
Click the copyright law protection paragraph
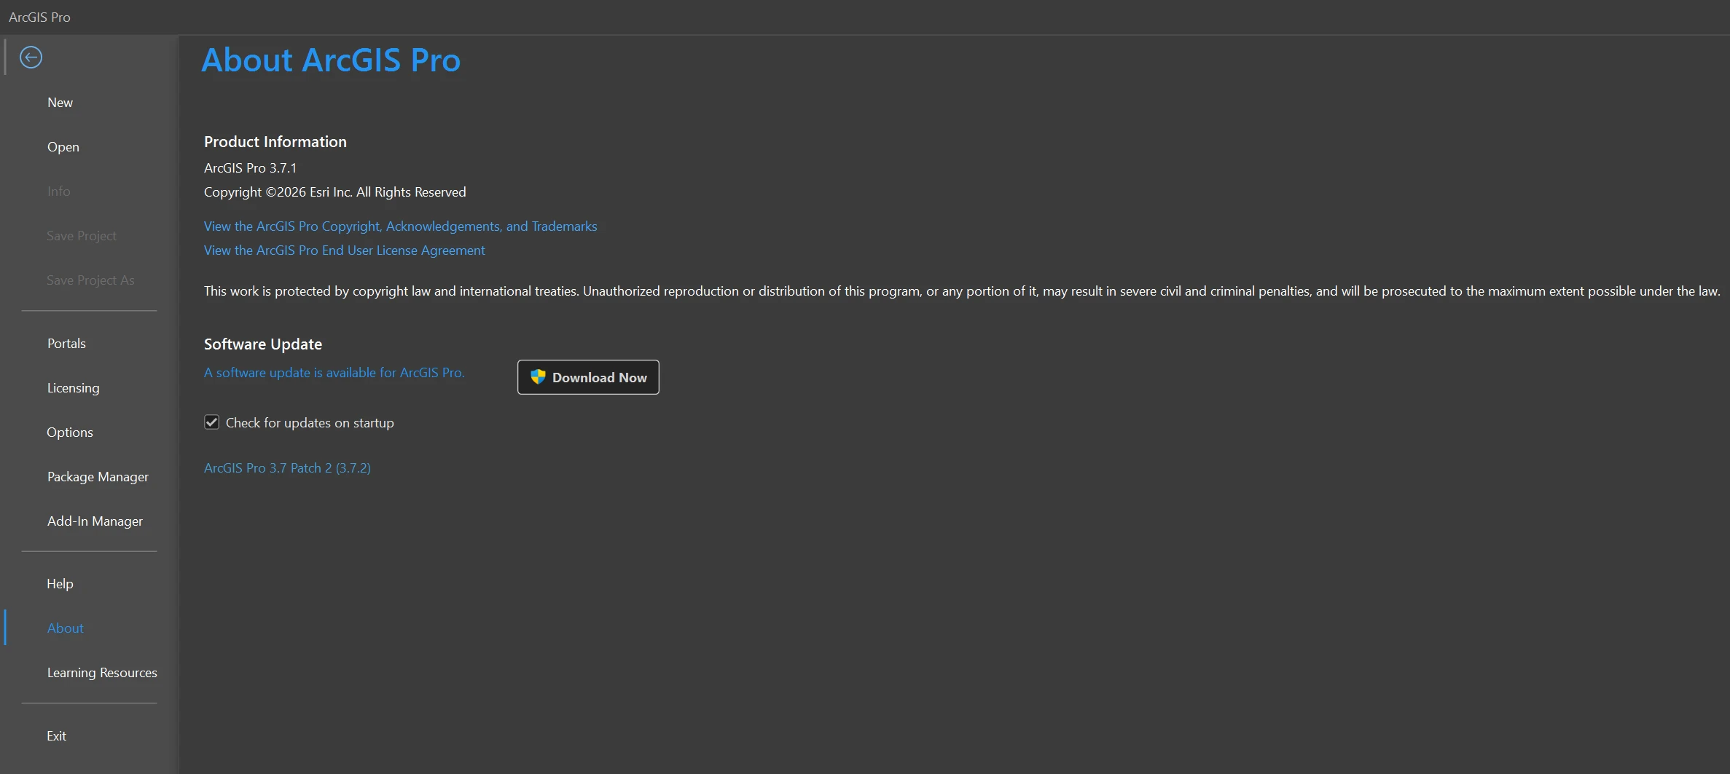pyautogui.click(x=962, y=291)
